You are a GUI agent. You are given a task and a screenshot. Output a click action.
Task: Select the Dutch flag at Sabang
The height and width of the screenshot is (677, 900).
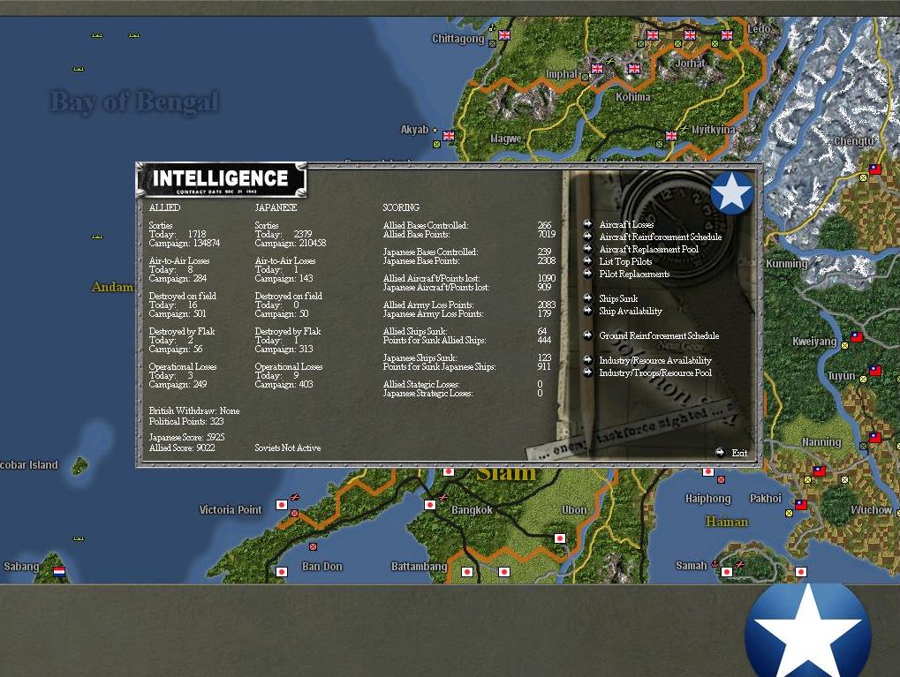tap(59, 571)
